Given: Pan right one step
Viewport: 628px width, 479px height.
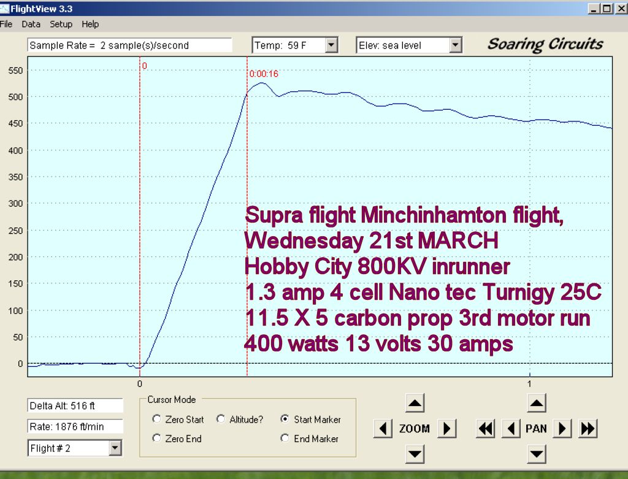Looking at the screenshot, I should (x=562, y=429).
